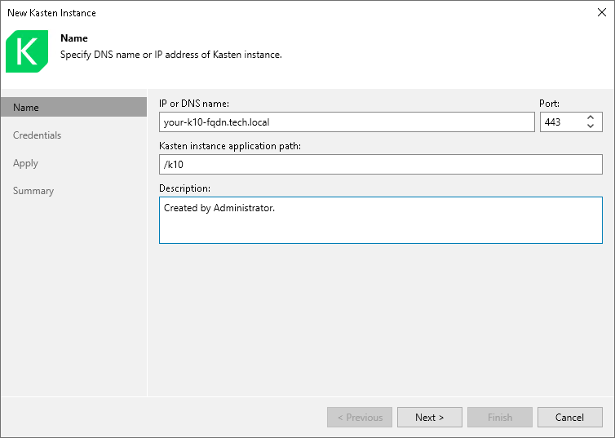Jump to the Summary wizard step
The height and width of the screenshot is (438, 615).
pos(33,191)
